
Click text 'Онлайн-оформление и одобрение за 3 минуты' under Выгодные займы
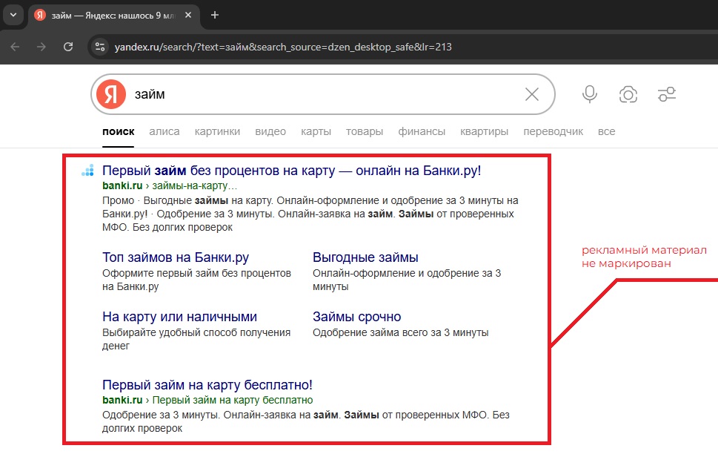point(407,280)
